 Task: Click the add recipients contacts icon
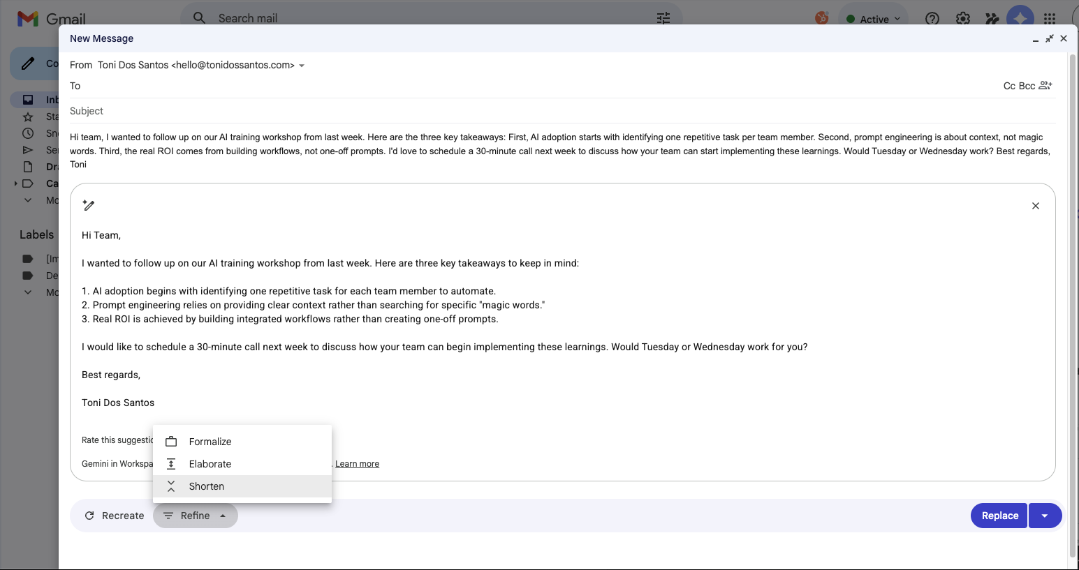[x=1045, y=86]
